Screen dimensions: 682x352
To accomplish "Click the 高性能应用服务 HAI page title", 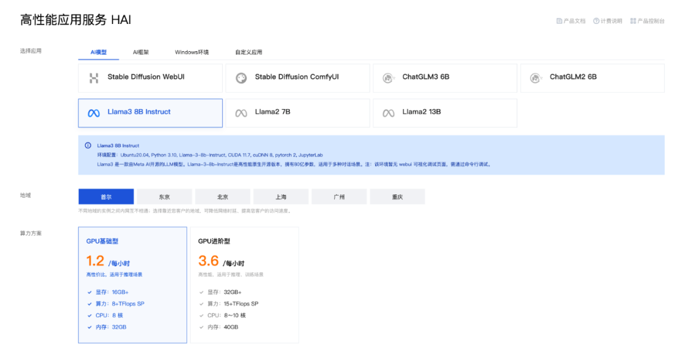I will 76,20.
